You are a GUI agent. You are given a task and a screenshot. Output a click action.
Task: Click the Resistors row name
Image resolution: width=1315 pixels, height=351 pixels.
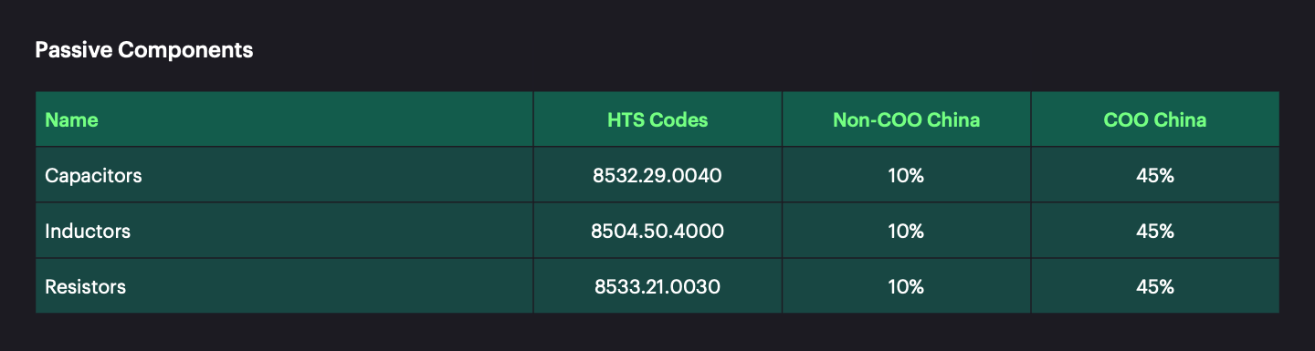[85, 286]
